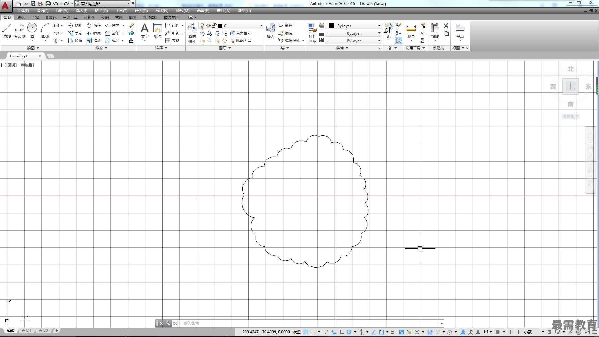Toggle snap mode in status bar

pyautogui.click(x=313, y=332)
